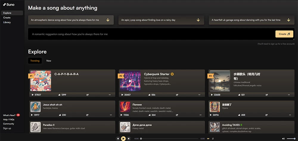
Task: Skip to the next track
Action: (x=128, y=138)
